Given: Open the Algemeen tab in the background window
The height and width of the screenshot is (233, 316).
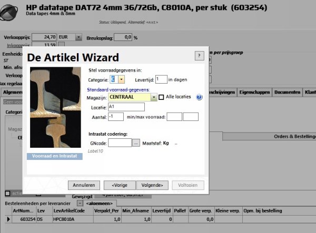Looking at the screenshot, I should tap(12, 92).
